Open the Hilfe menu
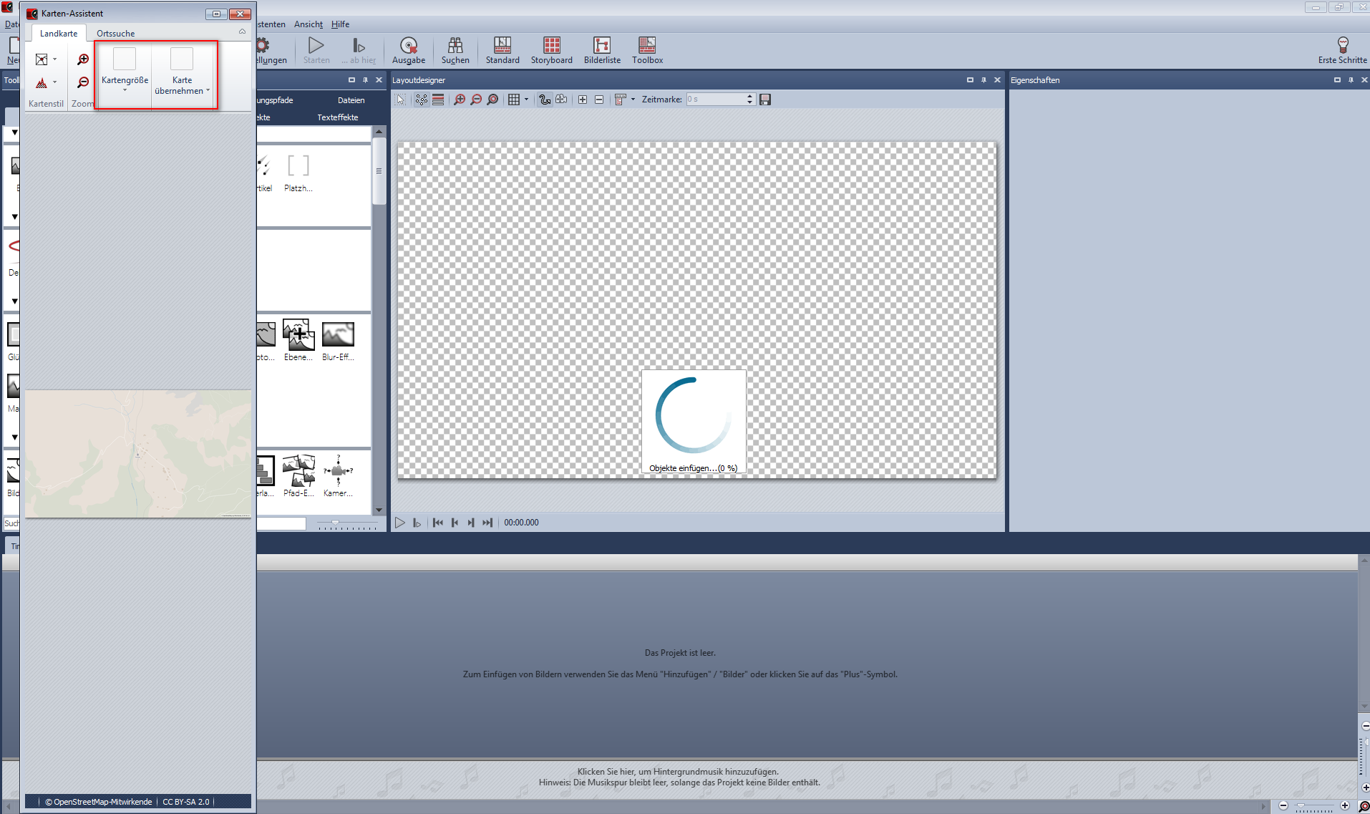 [340, 24]
